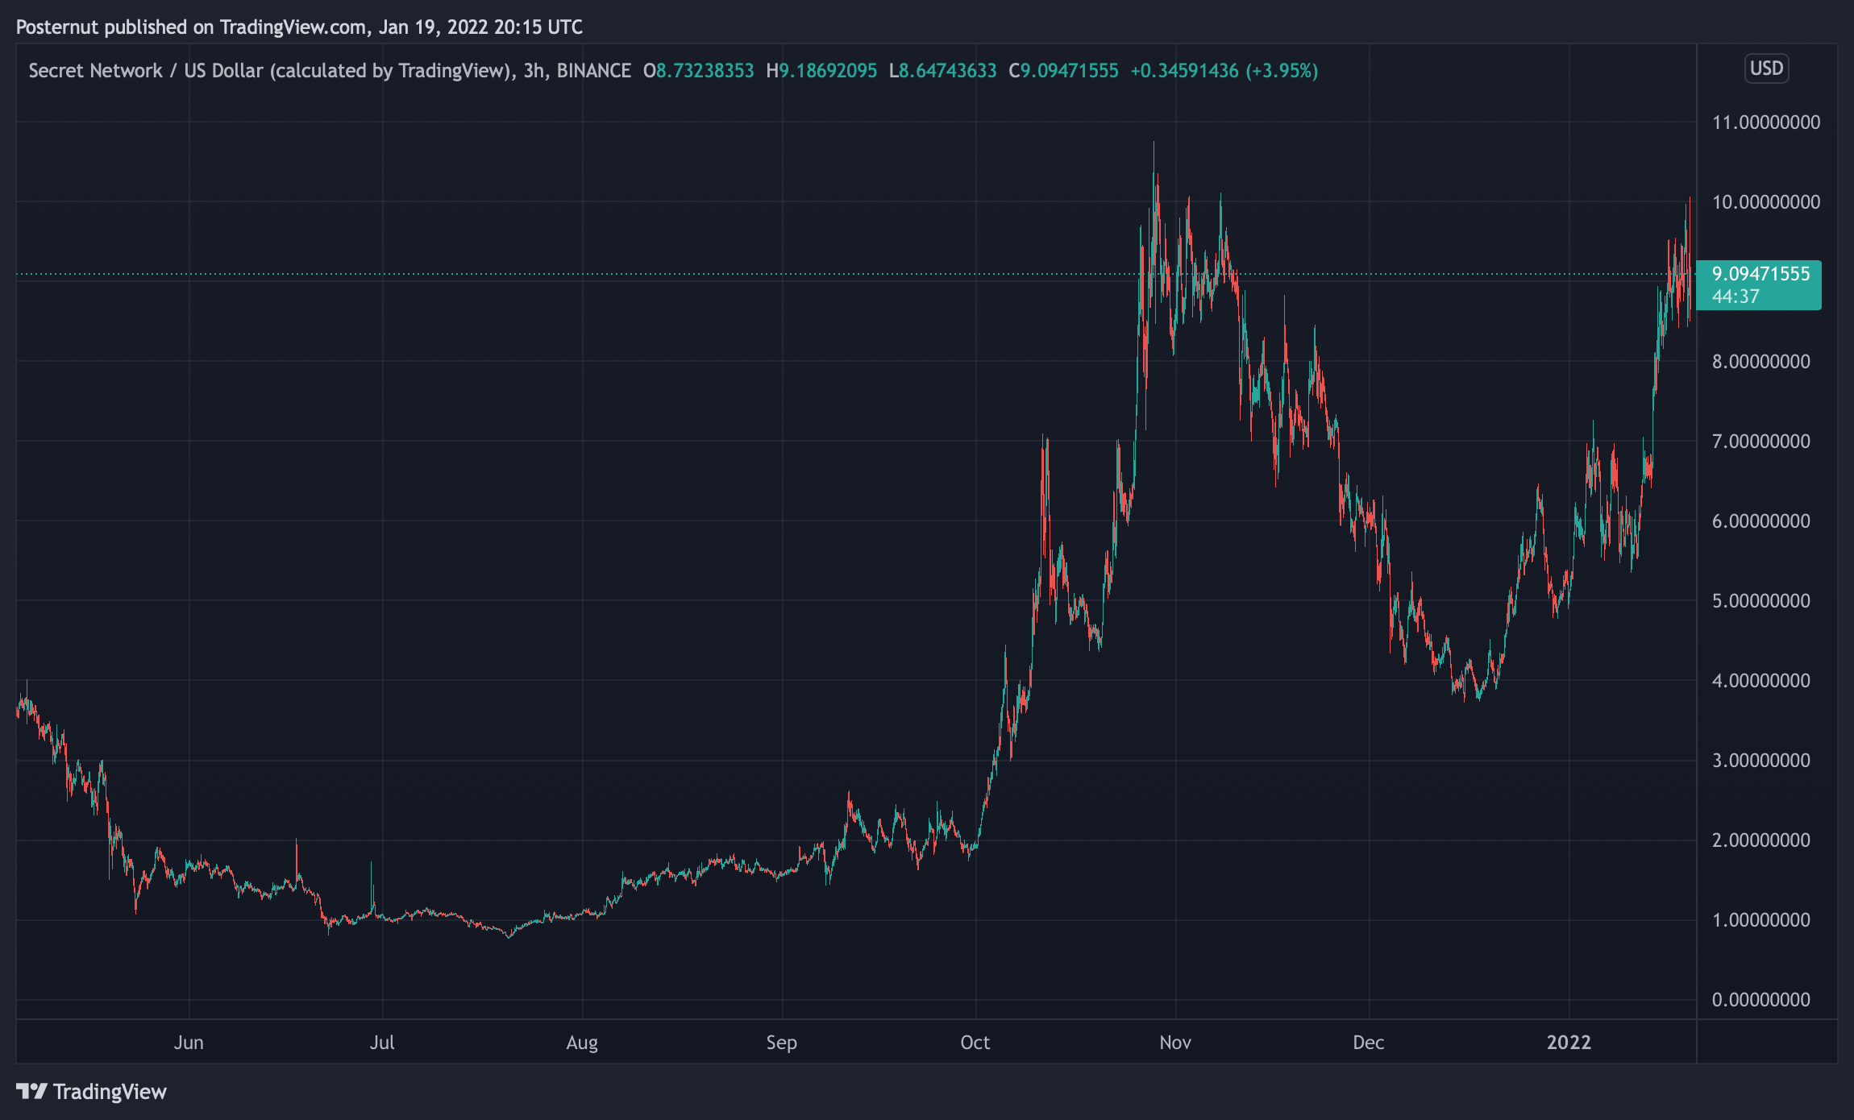This screenshot has width=1854, height=1120.
Task: Click the 2022 label on time axis
Action: [x=1568, y=1042]
